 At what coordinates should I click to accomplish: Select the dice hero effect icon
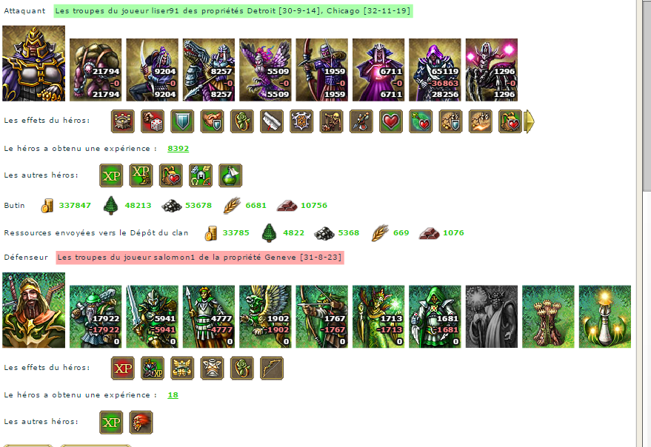153,121
